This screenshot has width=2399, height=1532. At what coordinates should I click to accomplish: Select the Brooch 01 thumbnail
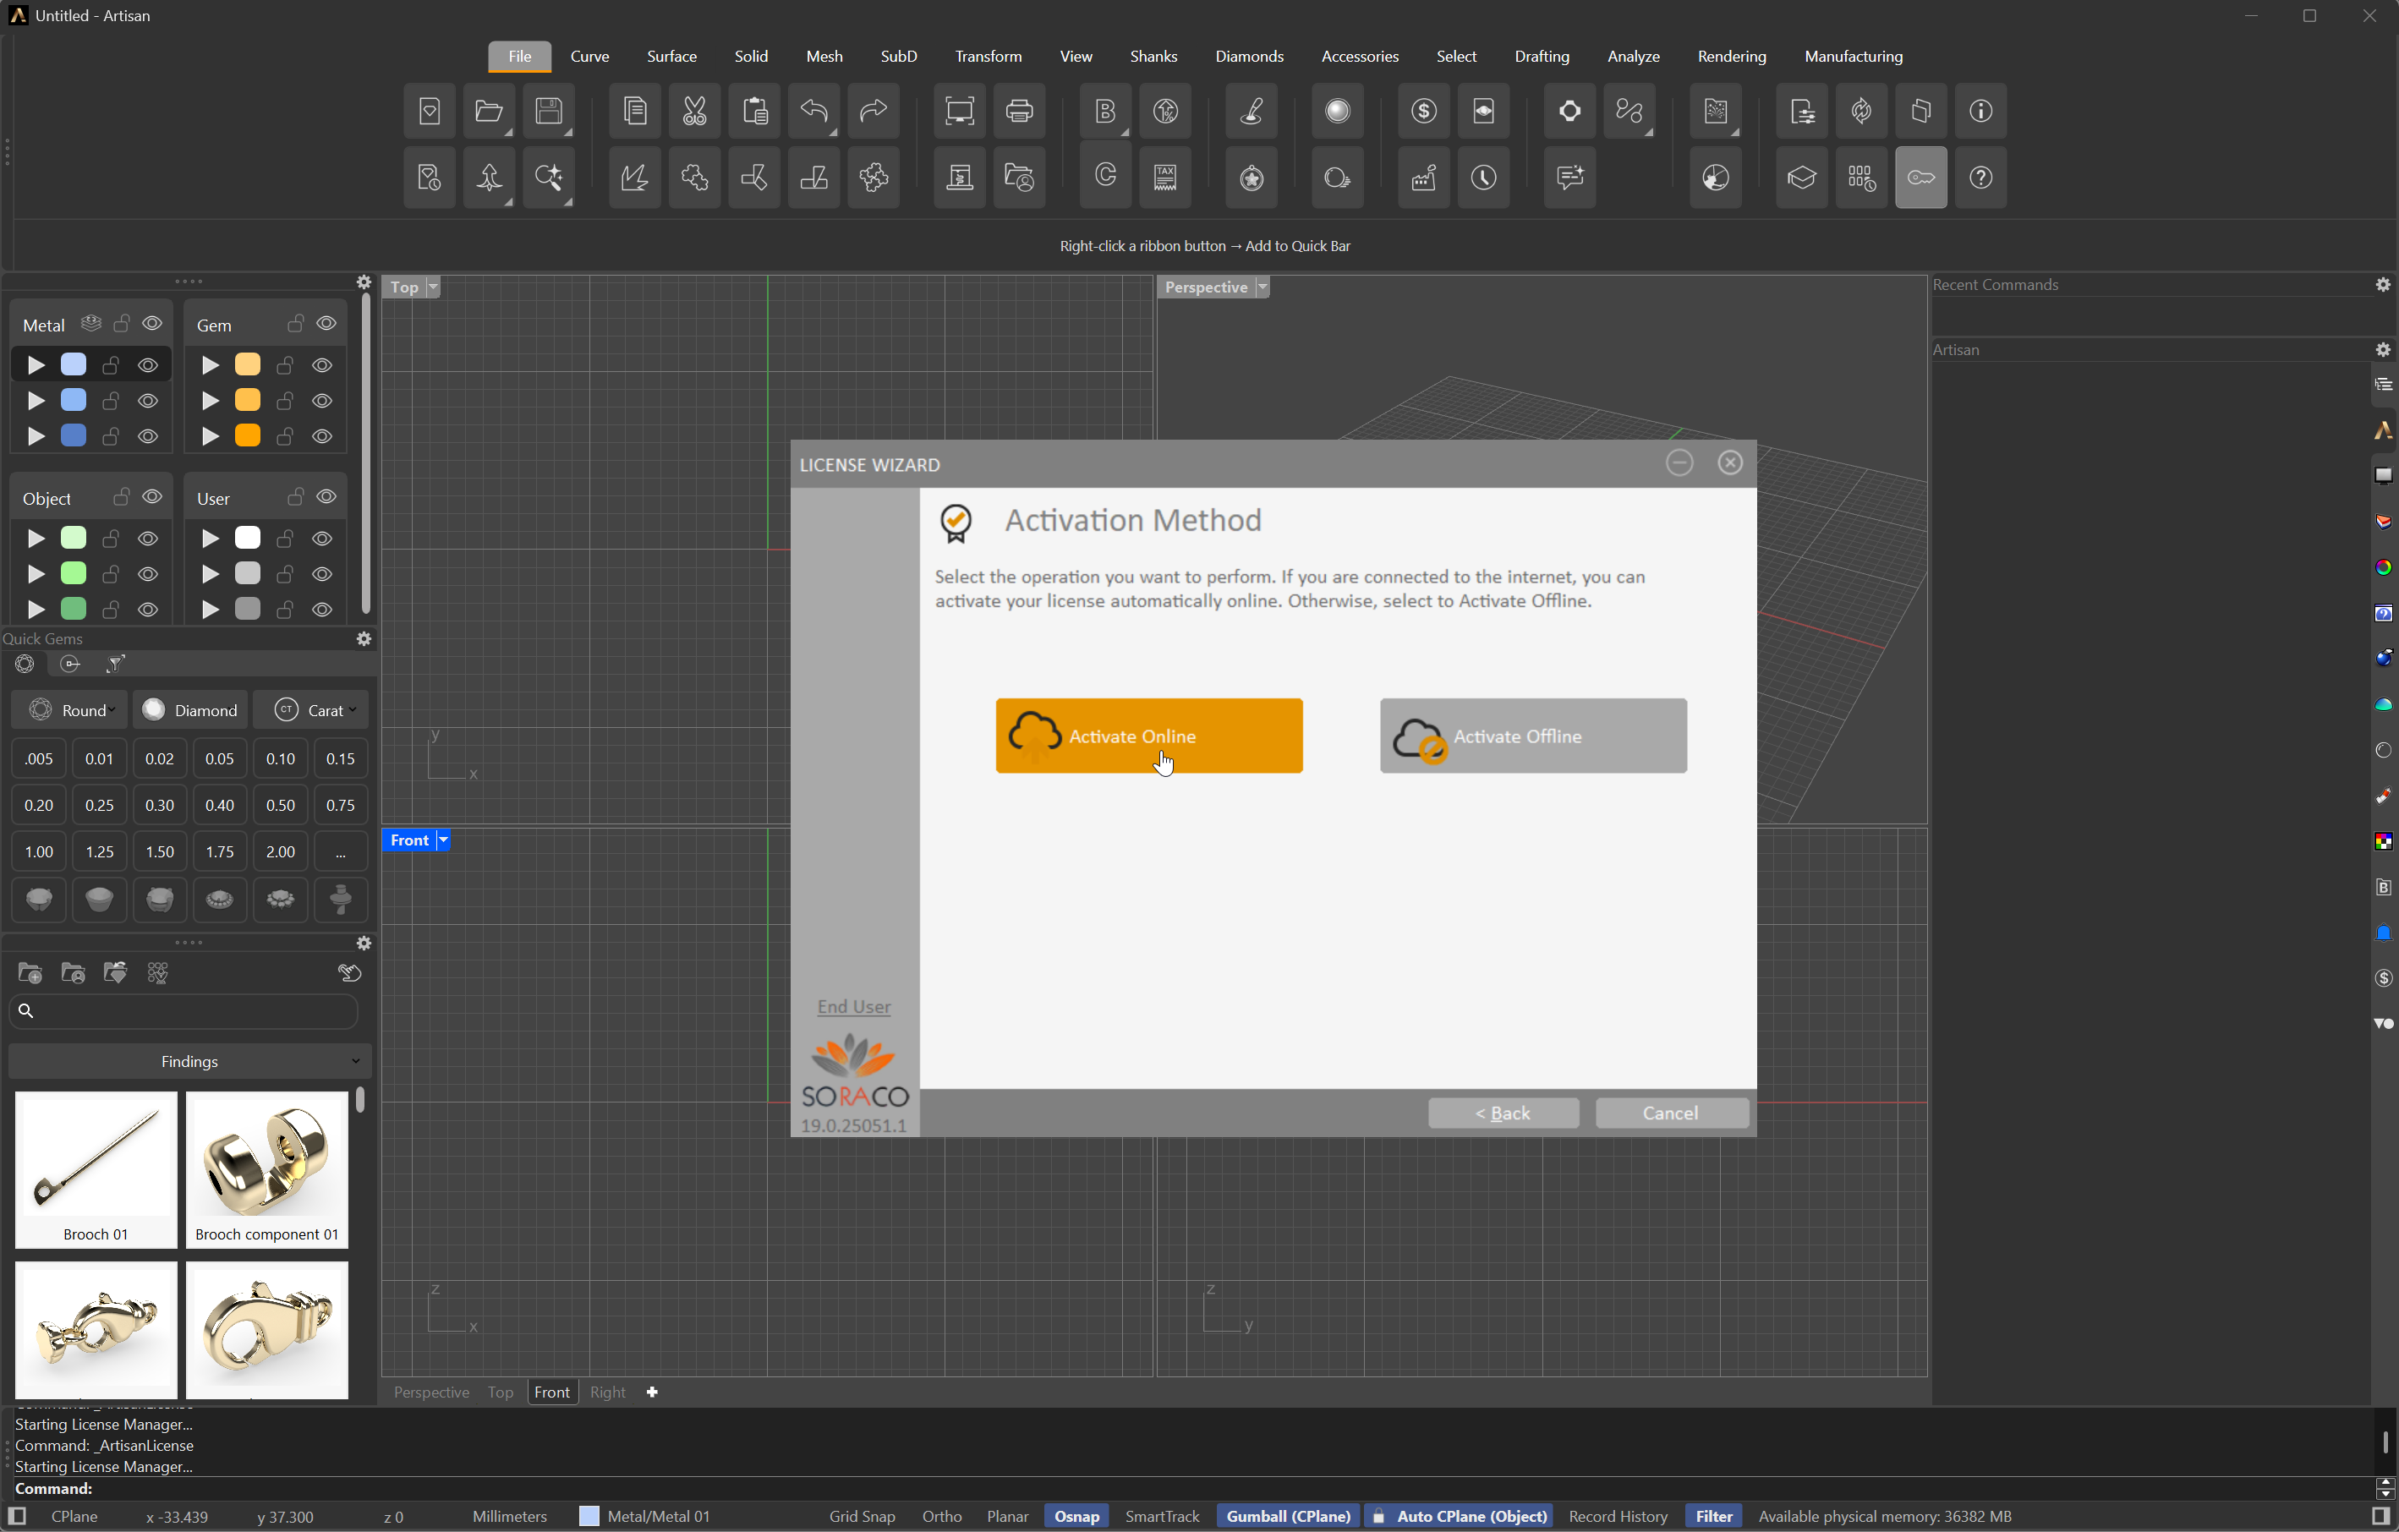coord(96,1169)
